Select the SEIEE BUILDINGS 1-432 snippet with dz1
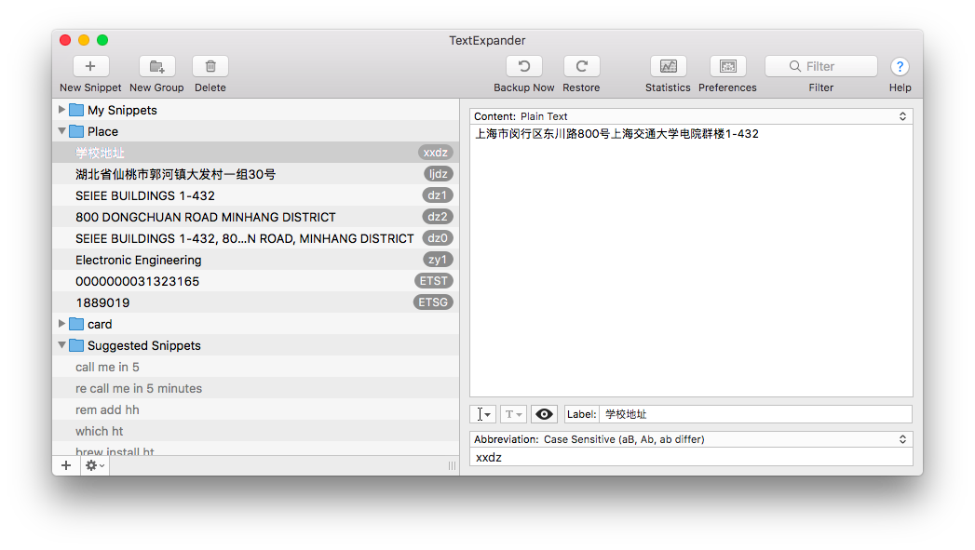975x550 pixels. [255, 195]
